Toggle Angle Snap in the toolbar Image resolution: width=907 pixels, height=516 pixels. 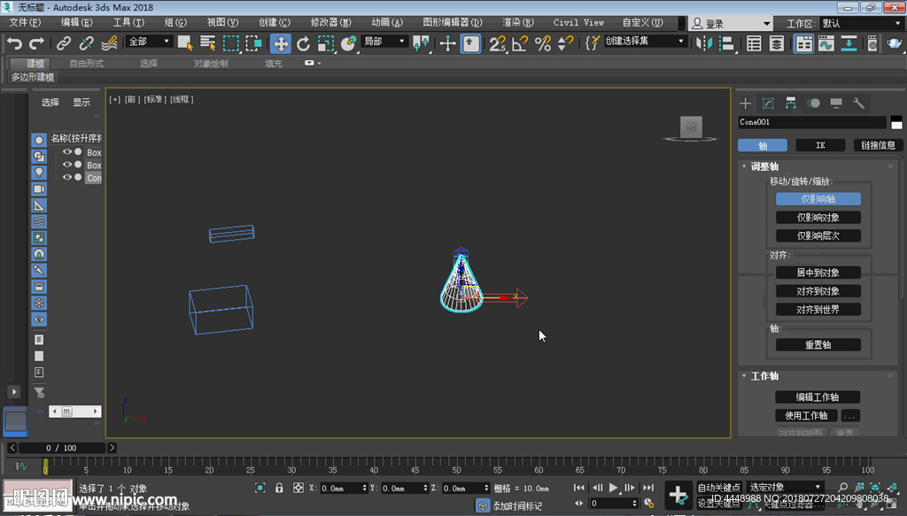click(x=520, y=43)
